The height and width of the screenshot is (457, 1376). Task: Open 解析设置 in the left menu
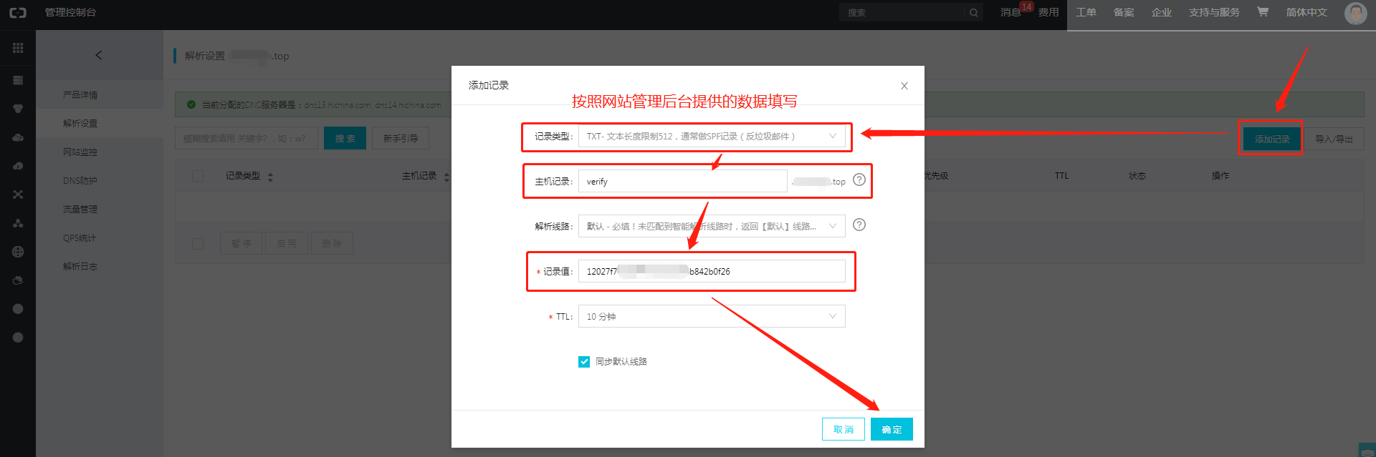(x=80, y=123)
